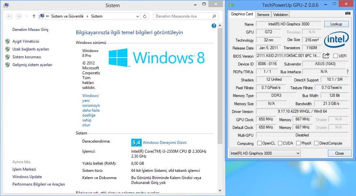Expand the address bar history dropdown
356x196 pixels.
coord(138,16)
